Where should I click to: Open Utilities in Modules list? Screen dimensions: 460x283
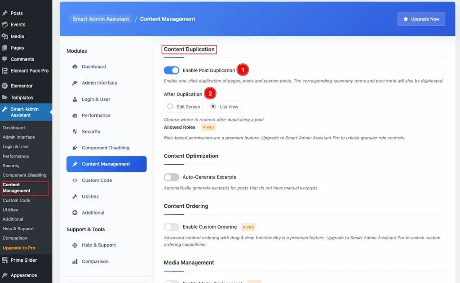pyautogui.click(x=106, y=196)
